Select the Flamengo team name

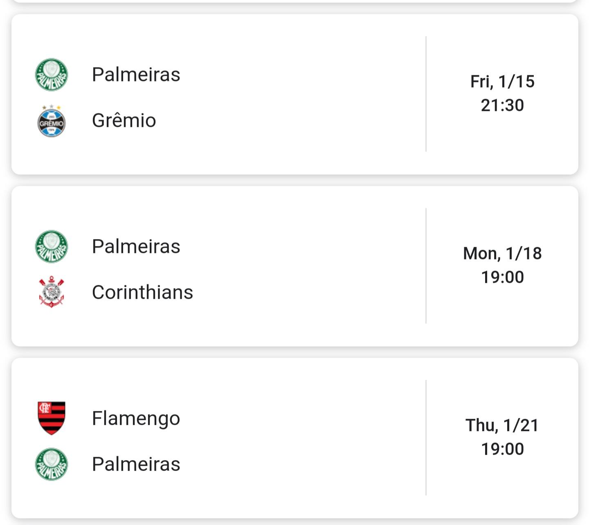click(x=136, y=419)
